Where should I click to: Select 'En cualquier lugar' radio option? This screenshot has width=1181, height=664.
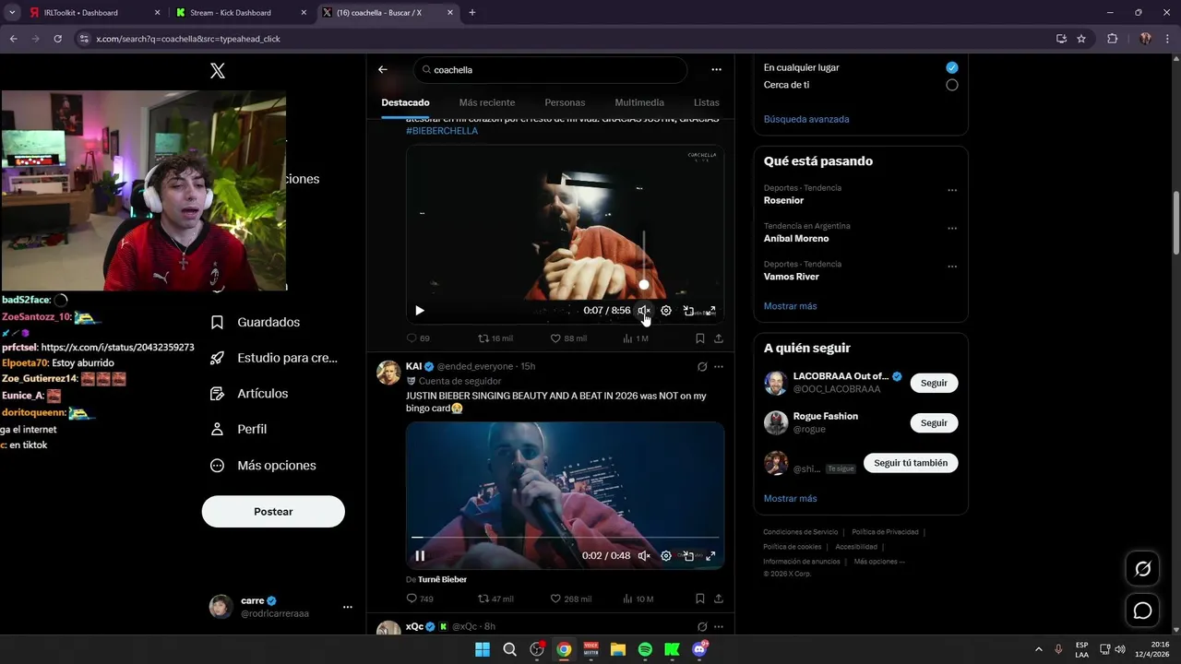click(x=952, y=67)
